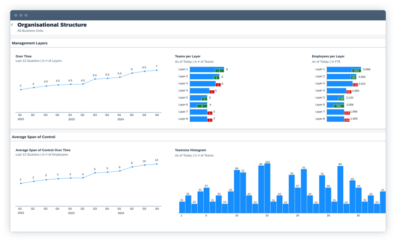Select the red 132 badge in Employees per Layer
This screenshot has width=396, height=242.
[355, 85]
